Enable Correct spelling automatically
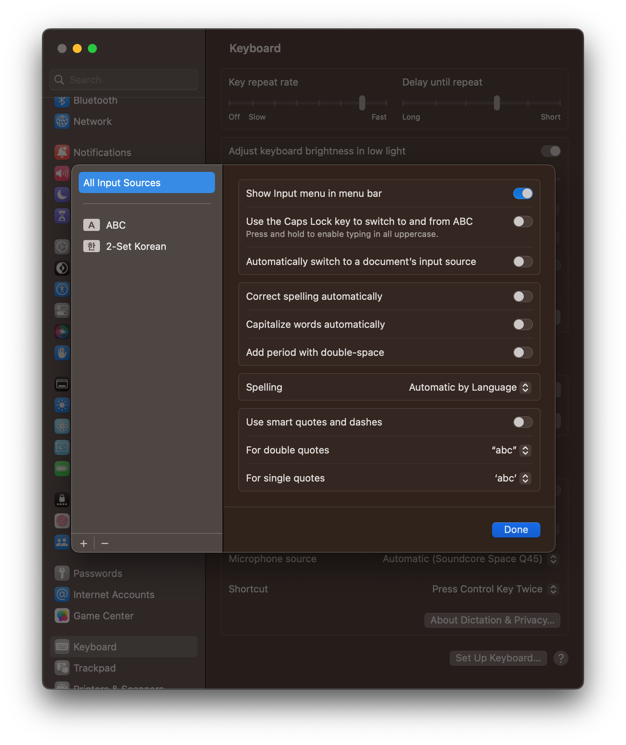The height and width of the screenshot is (745, 626). [x=523, y=296]
